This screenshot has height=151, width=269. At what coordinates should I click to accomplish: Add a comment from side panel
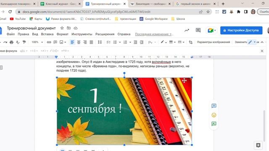coord(214,106)
